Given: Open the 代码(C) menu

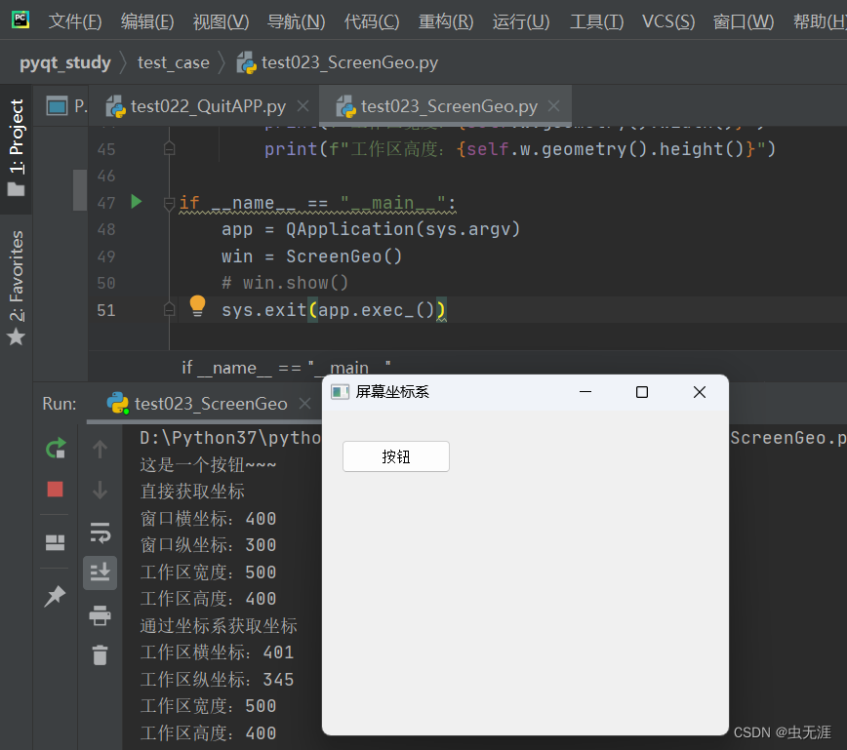Looking at the screenshot, I should [372, 21].
